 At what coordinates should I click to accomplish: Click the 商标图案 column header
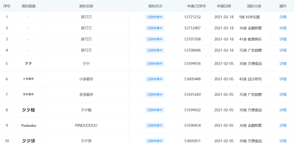(x=29, y=6)
